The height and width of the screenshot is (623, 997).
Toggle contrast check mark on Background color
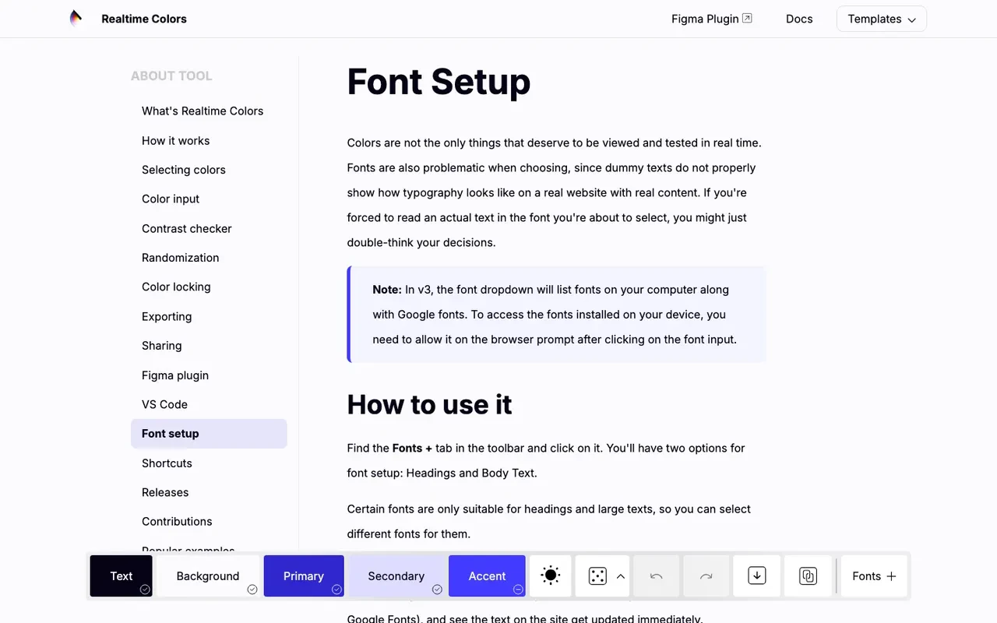[x=252, y=590]
